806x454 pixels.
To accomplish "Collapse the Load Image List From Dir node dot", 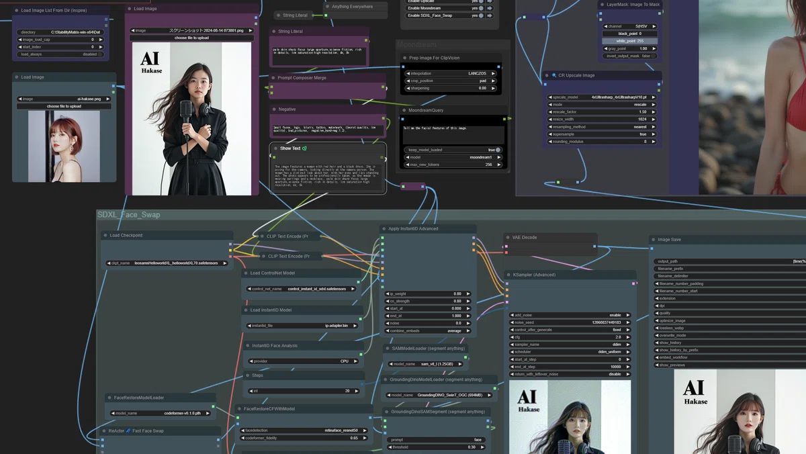I will click(x=17, y=11).
